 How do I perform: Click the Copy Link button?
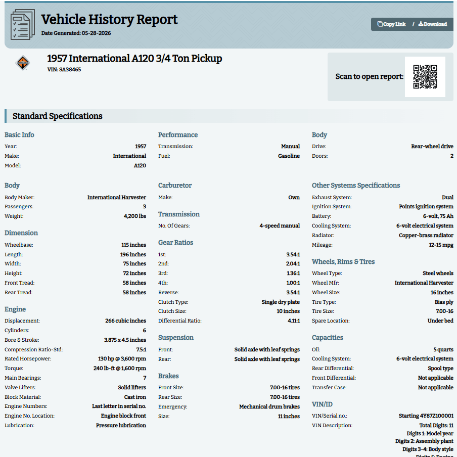[391, 24]
